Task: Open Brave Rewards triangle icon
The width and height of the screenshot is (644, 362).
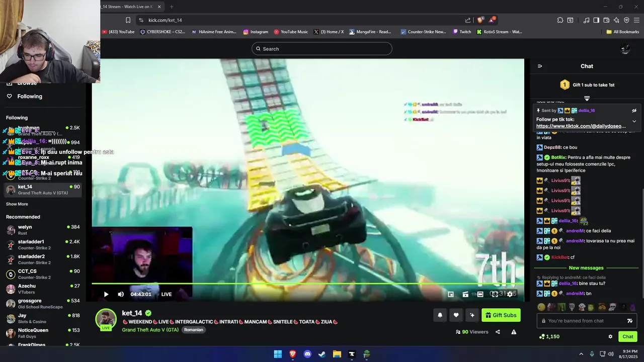Action: pyautogui.click(x=492, y=20)
